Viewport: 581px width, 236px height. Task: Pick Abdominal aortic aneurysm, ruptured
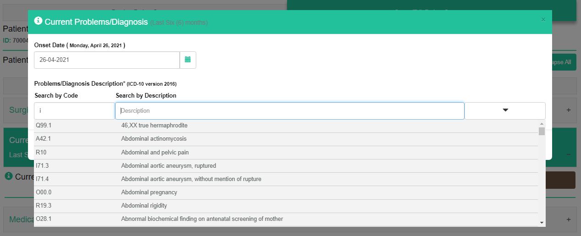(x=168, y=166)
